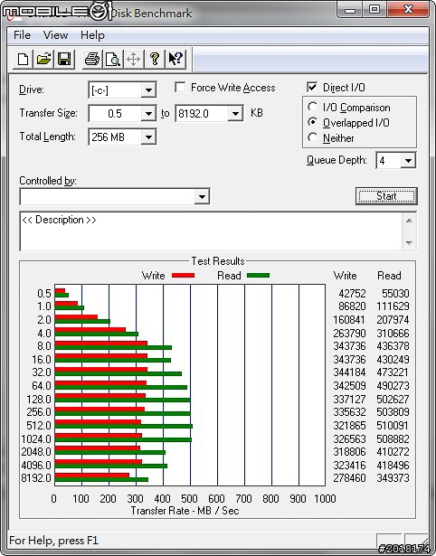
Task: Click the Write value 344184
Action: tap(349, 372)
